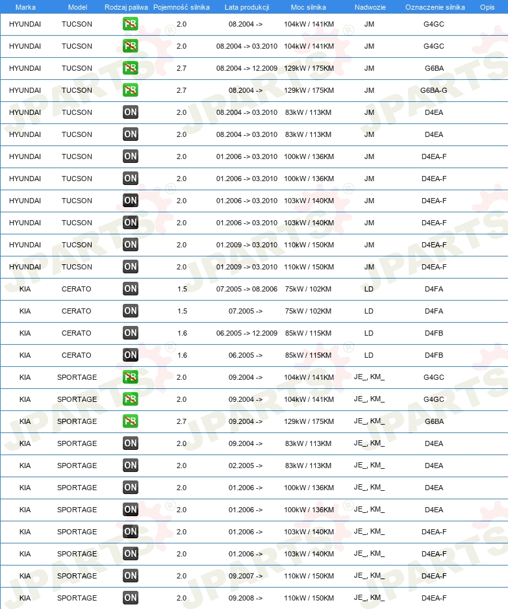Click the ON diesel icon in the CERATO 1.6 row with no end date
This screenshot has width=508, height=609.
pyautogui.click(x=130, y=355)
